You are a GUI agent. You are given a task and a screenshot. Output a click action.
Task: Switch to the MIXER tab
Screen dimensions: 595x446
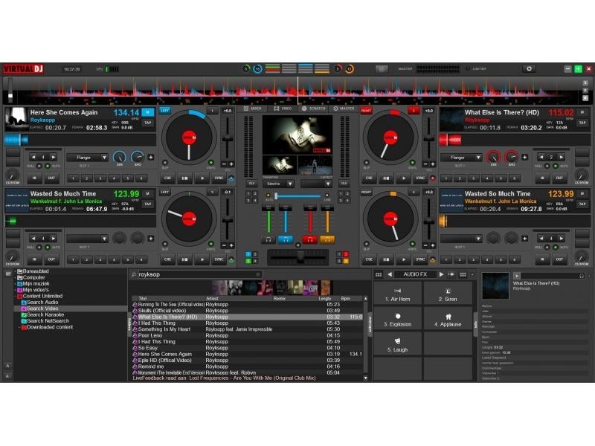tap(252, 109)
